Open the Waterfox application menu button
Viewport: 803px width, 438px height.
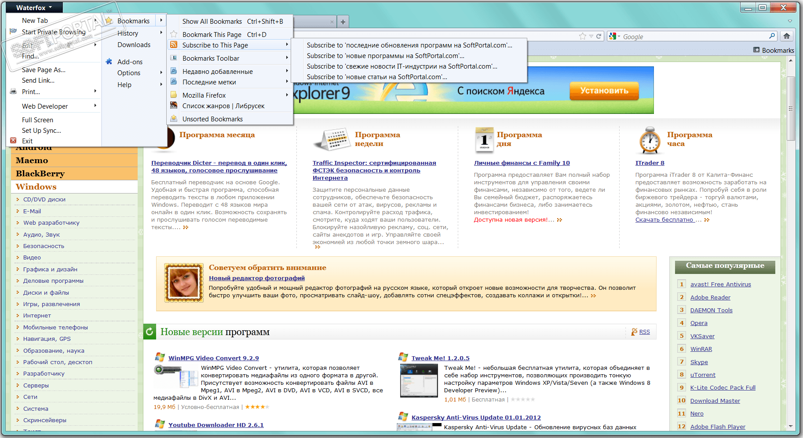pos(34,7)
